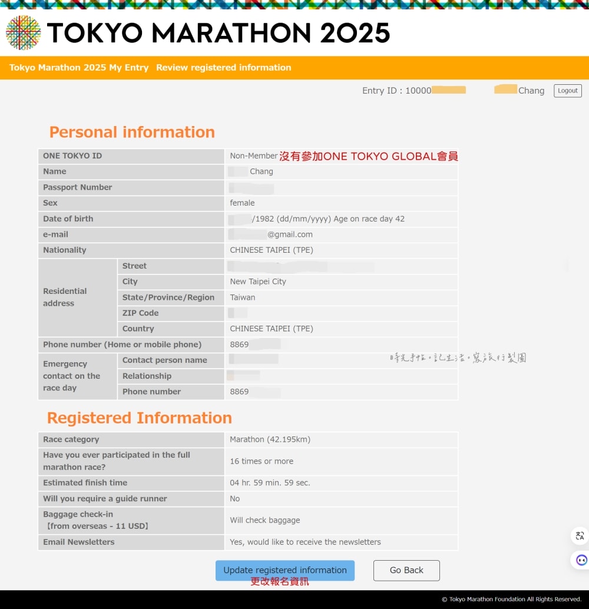Image resolution: width=589 pixels, height=609 pixels.
Task: Click the 'female' value in Sex row
Action: 242,203
